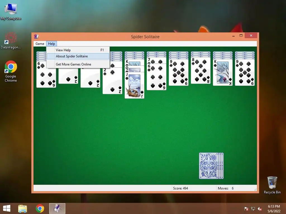Minimize the Spider Solitaire window
The image size is (286, 214).
point(233,36)
